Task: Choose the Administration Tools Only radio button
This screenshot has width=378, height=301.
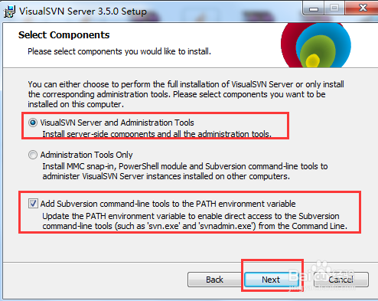Action: pyautogui.click(x=33, y=155)
